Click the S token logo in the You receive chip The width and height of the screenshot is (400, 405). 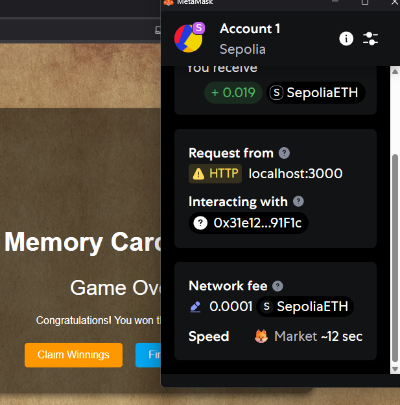[x=276, y=93]
